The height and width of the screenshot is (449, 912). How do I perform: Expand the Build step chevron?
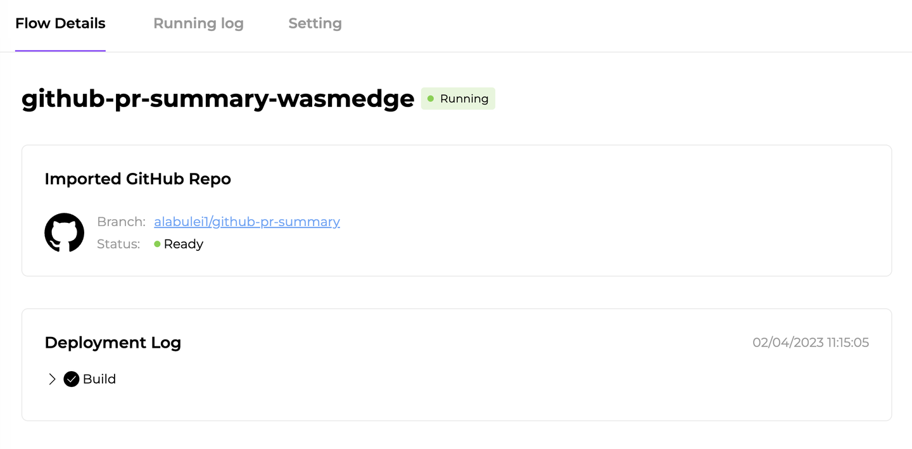coord(52,379)
